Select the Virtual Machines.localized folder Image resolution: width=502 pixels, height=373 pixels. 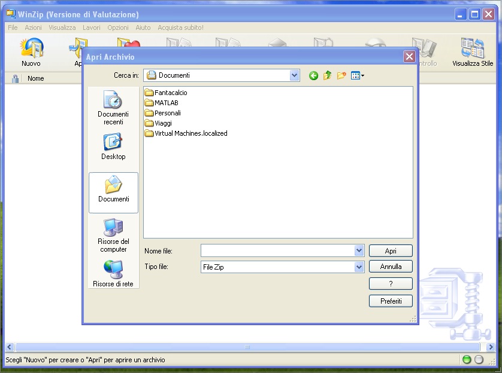pos(190,133)
